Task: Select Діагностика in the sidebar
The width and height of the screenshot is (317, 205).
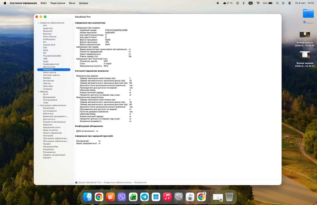Action: point(49,67)
